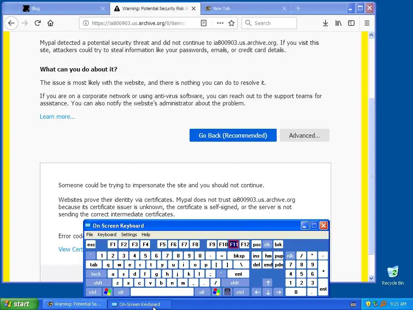Click the bksp backspace key
The image size is (413, 310).
(239, 256)
